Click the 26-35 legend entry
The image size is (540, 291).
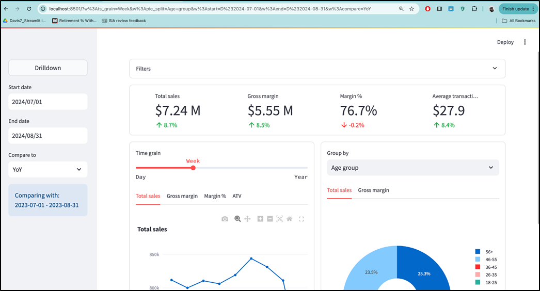tap(486, 275)
